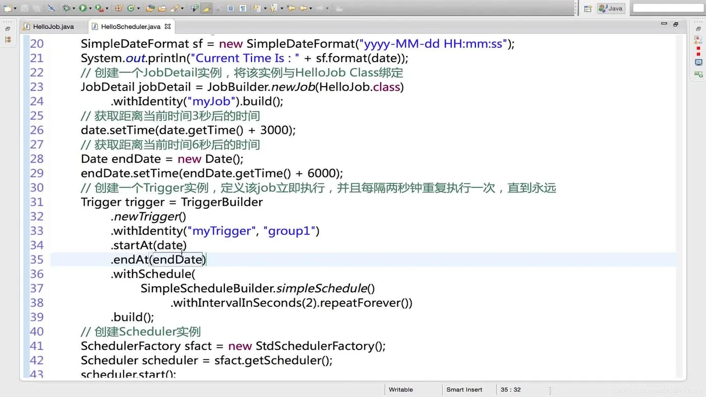Toggle Skip All Breakpoints in toolbar
706x397 pixels.
pyautogui.click(x=51, y=8)
